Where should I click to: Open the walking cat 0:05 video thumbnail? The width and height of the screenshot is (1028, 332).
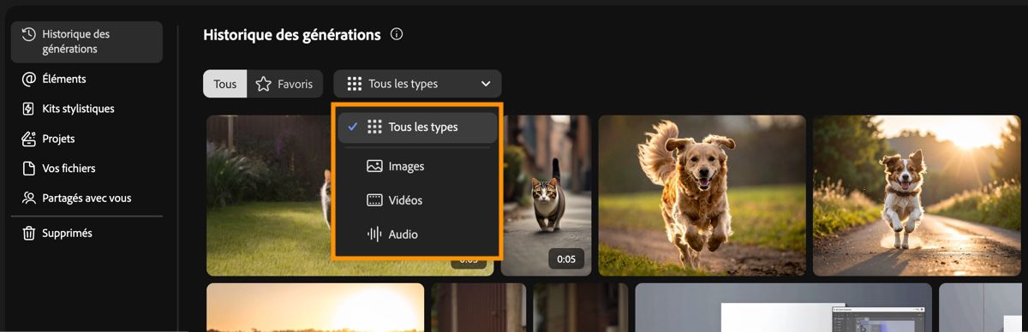[547, 195]
